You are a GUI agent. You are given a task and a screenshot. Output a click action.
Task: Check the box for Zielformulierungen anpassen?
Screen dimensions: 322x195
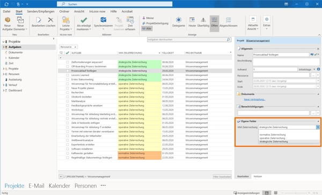pyautogui.click(x=68, y=62)
